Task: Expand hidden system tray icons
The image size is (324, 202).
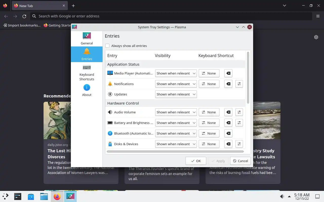Action: (x=289, y=196)
